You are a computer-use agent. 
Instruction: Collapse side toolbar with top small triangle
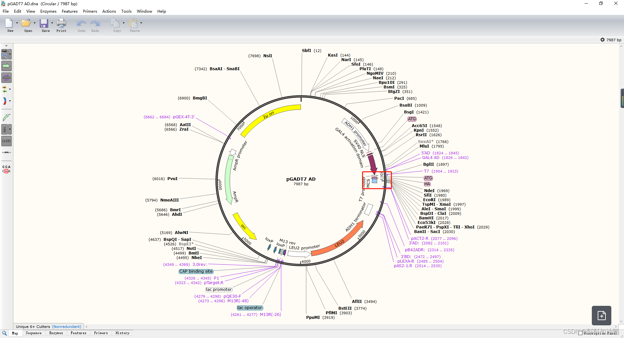click(6, 46)
